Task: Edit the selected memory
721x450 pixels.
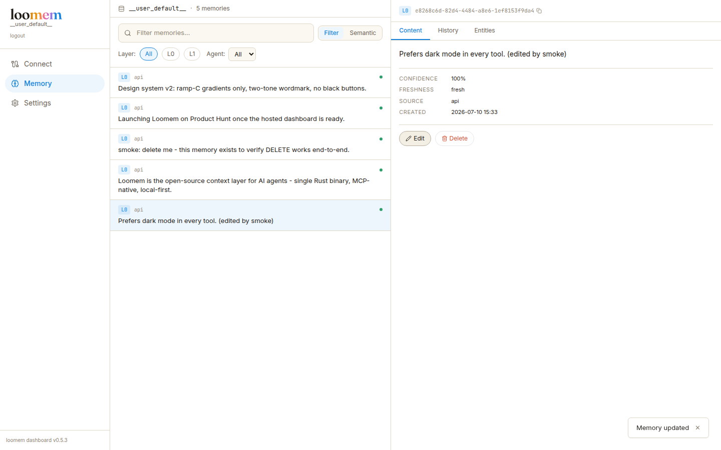Action: (415, 138)
